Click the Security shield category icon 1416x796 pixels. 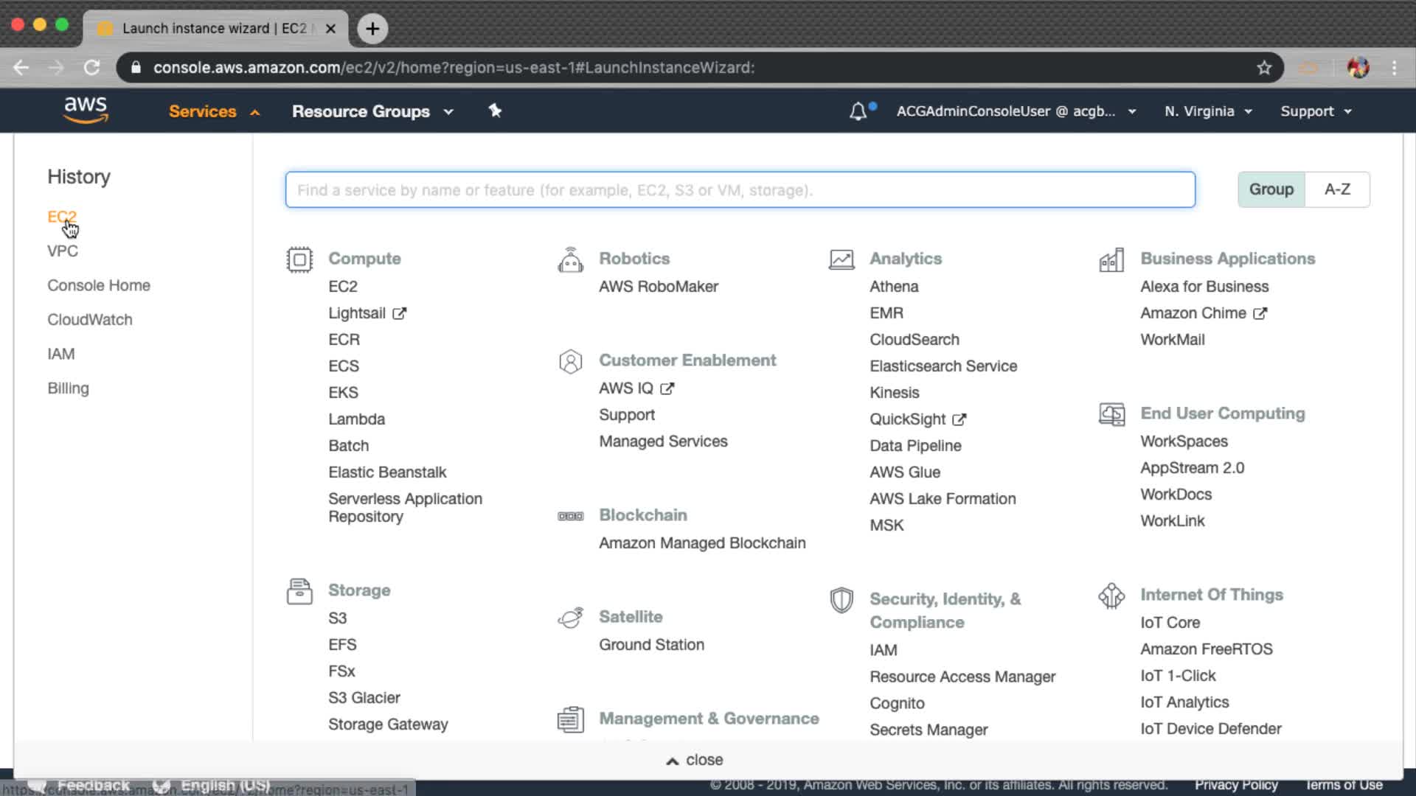tap(841, 600)
